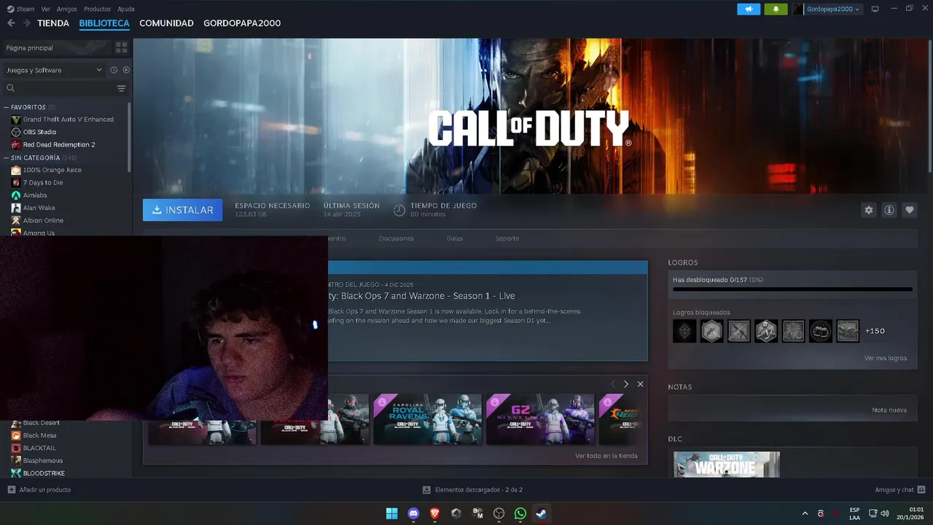Show hidden system tray icons
The image size is (933, 525).
pos(805,513)
